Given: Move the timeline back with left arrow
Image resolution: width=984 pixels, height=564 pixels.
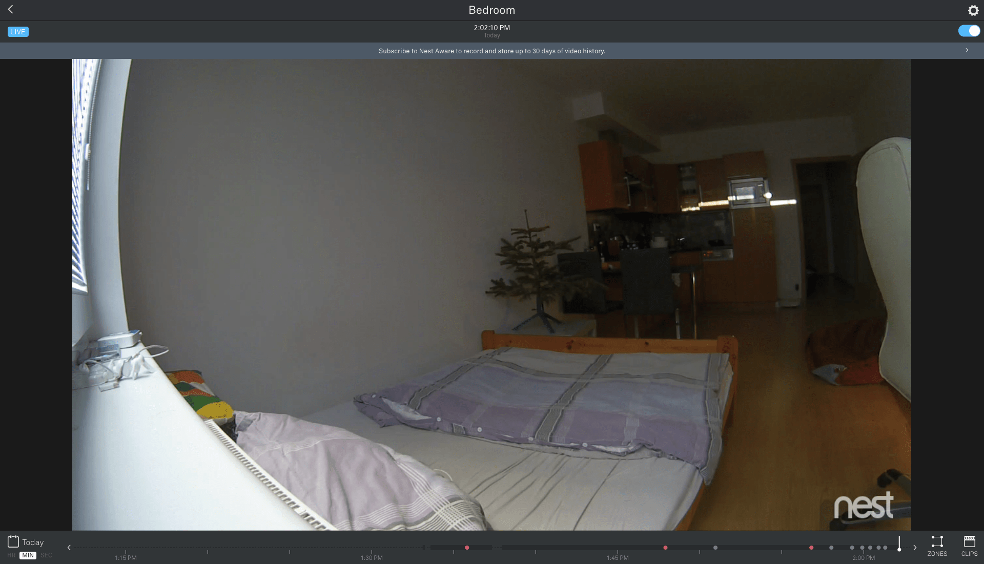Looking at the screenshot, I should [x=69, y=548].
